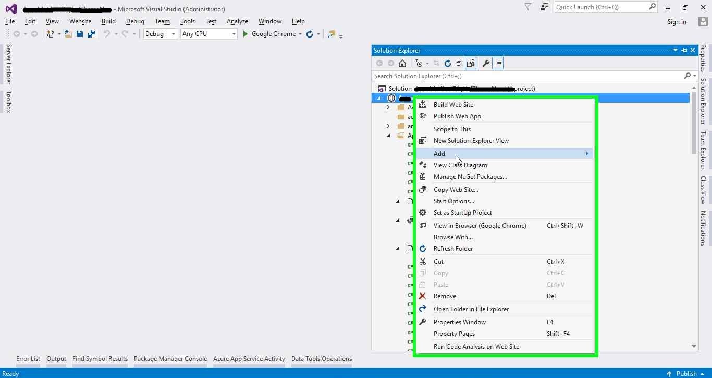
Task: Click the Save toolbar icon
Action: coord(80,34)
